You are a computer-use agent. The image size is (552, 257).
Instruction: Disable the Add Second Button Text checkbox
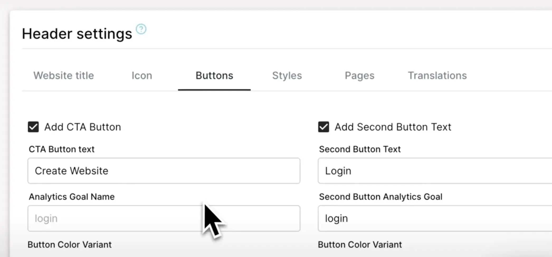323,127
